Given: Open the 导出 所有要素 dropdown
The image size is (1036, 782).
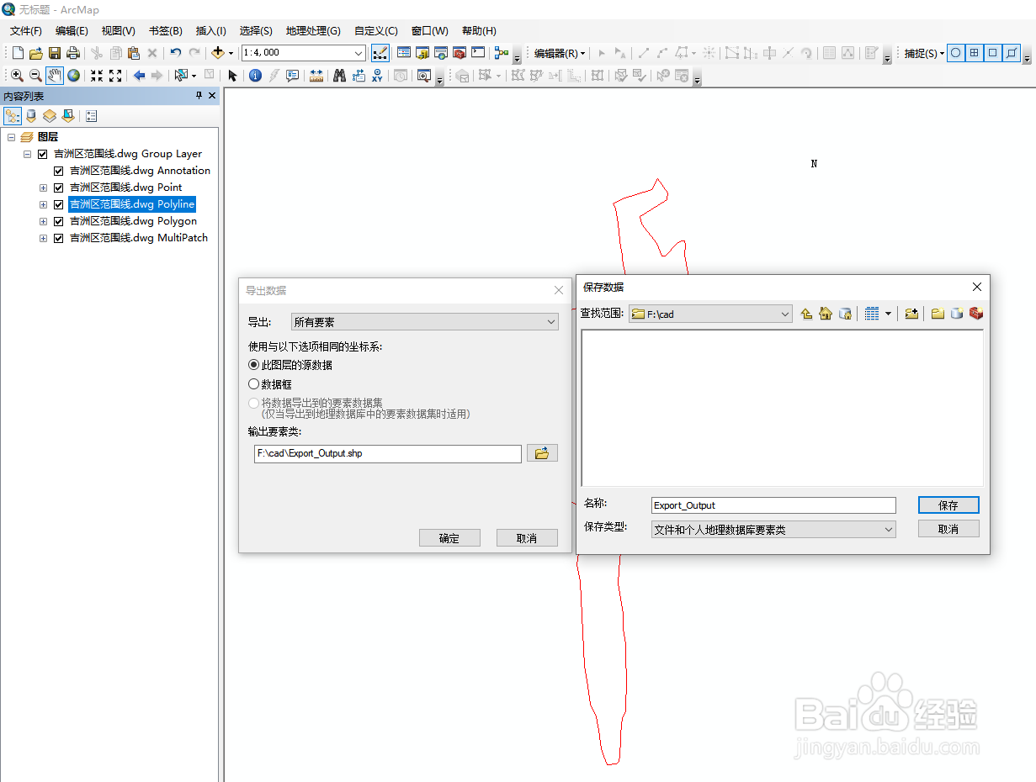Looking at the screenshot, I should click(425, 322).
